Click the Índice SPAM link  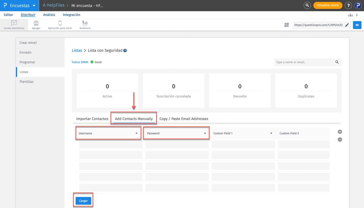click(80, 62)
